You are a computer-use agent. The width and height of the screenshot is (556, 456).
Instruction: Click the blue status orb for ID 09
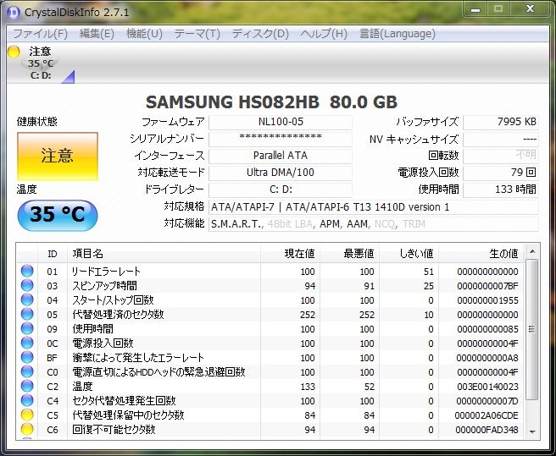(x=27, y=328)
